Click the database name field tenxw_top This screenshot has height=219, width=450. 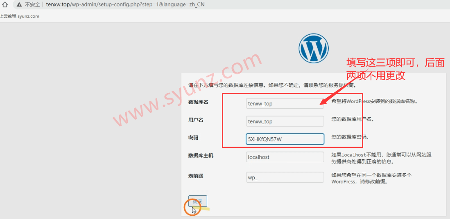(x=285, y=104)
